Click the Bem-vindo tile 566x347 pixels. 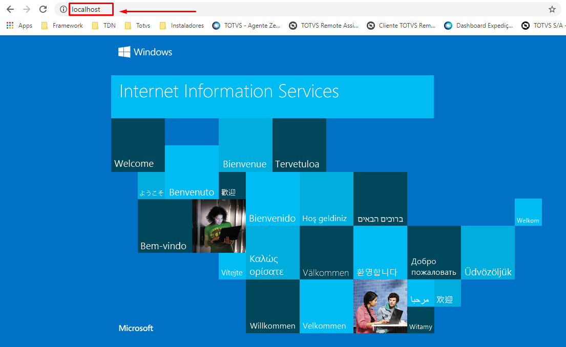pyautogui.click(x=165, y=226)
